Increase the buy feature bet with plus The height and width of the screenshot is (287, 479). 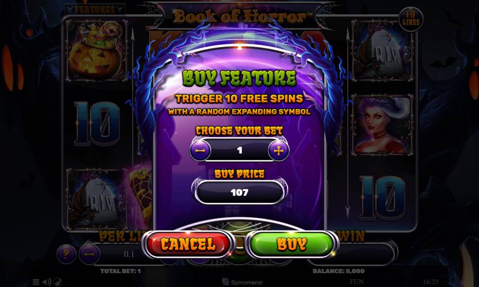278,150
